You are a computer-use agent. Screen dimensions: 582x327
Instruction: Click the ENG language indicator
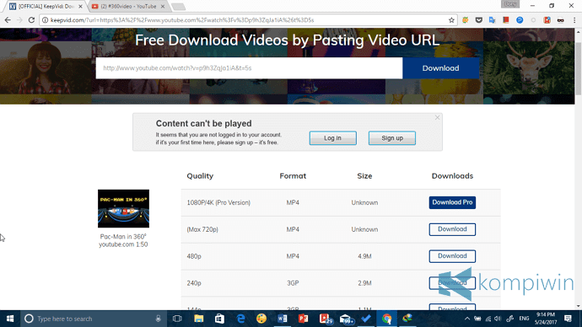pos(524,319)
